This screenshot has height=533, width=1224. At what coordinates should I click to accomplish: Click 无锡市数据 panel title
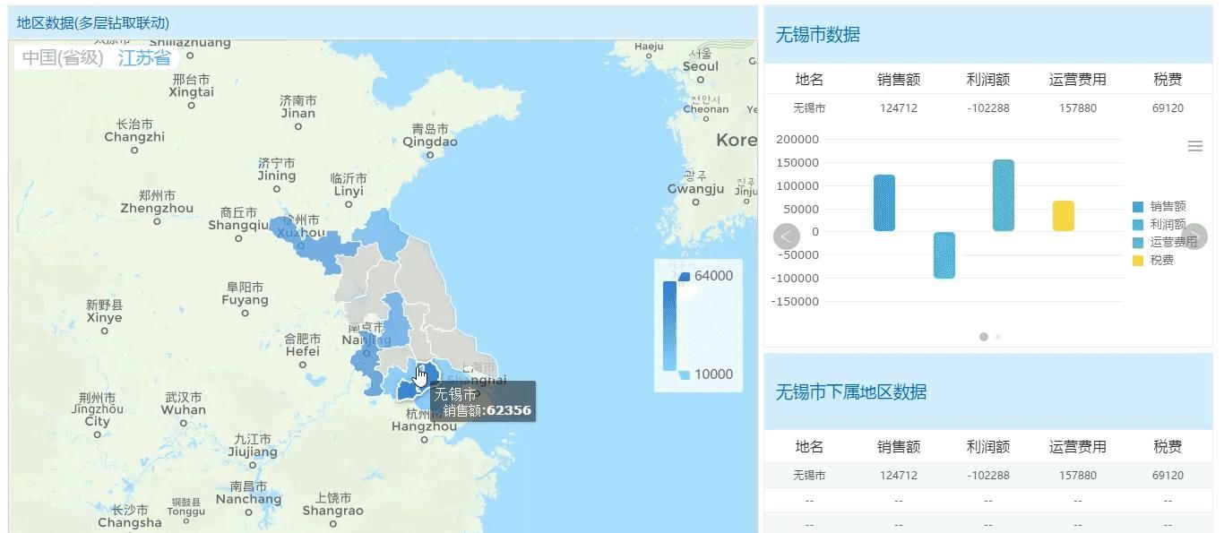pyautogui.click(x=818, y=35)
